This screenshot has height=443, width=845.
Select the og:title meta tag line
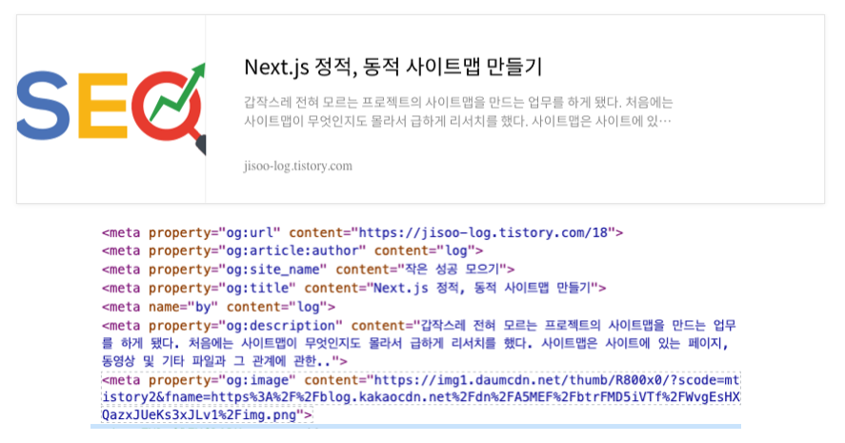(x=353, y=288)
